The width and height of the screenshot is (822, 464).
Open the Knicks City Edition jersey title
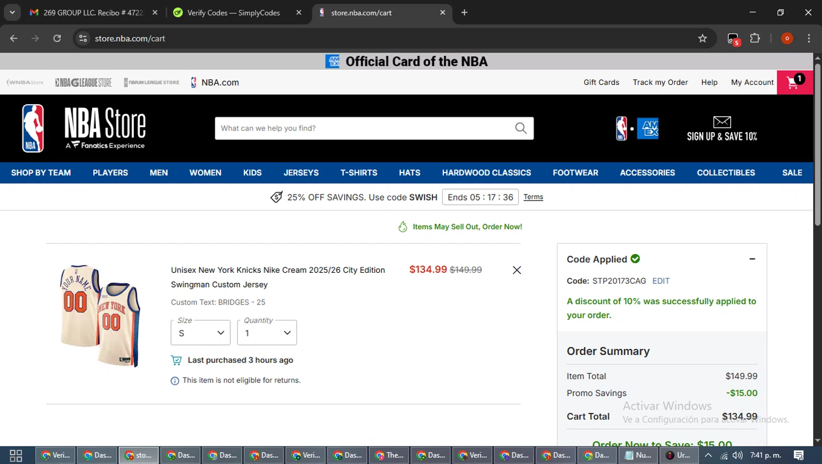278,277
